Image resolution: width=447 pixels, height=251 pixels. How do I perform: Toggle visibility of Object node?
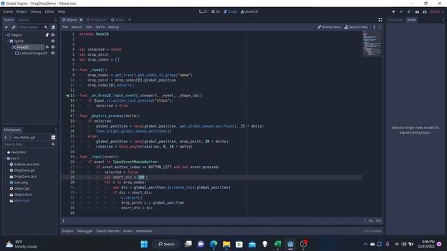click(53, 35)
